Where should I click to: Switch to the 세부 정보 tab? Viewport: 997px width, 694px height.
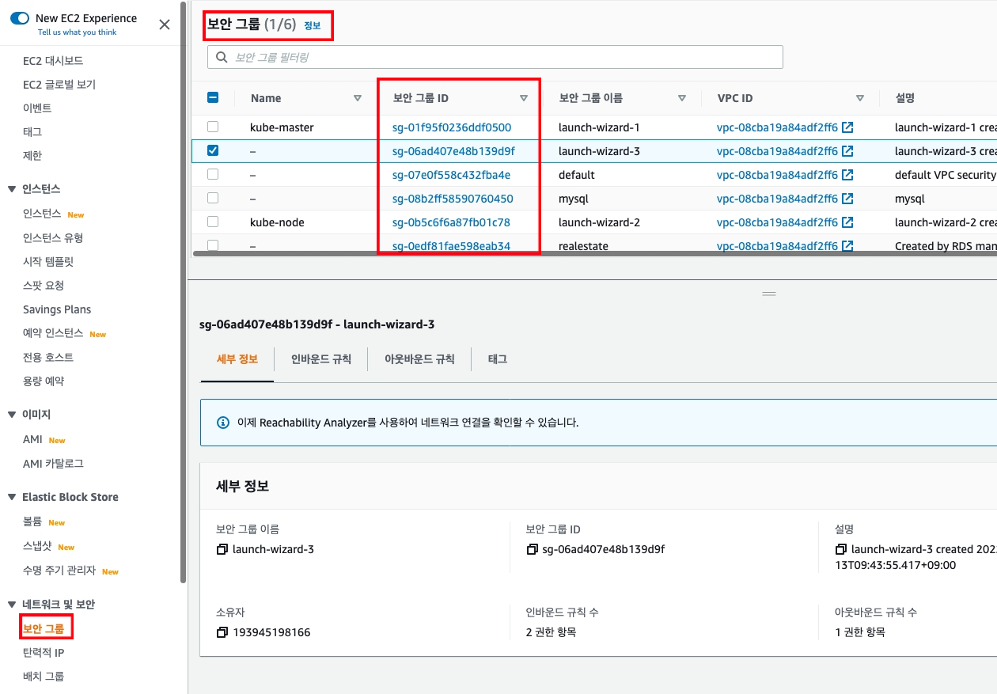(237, 359)
